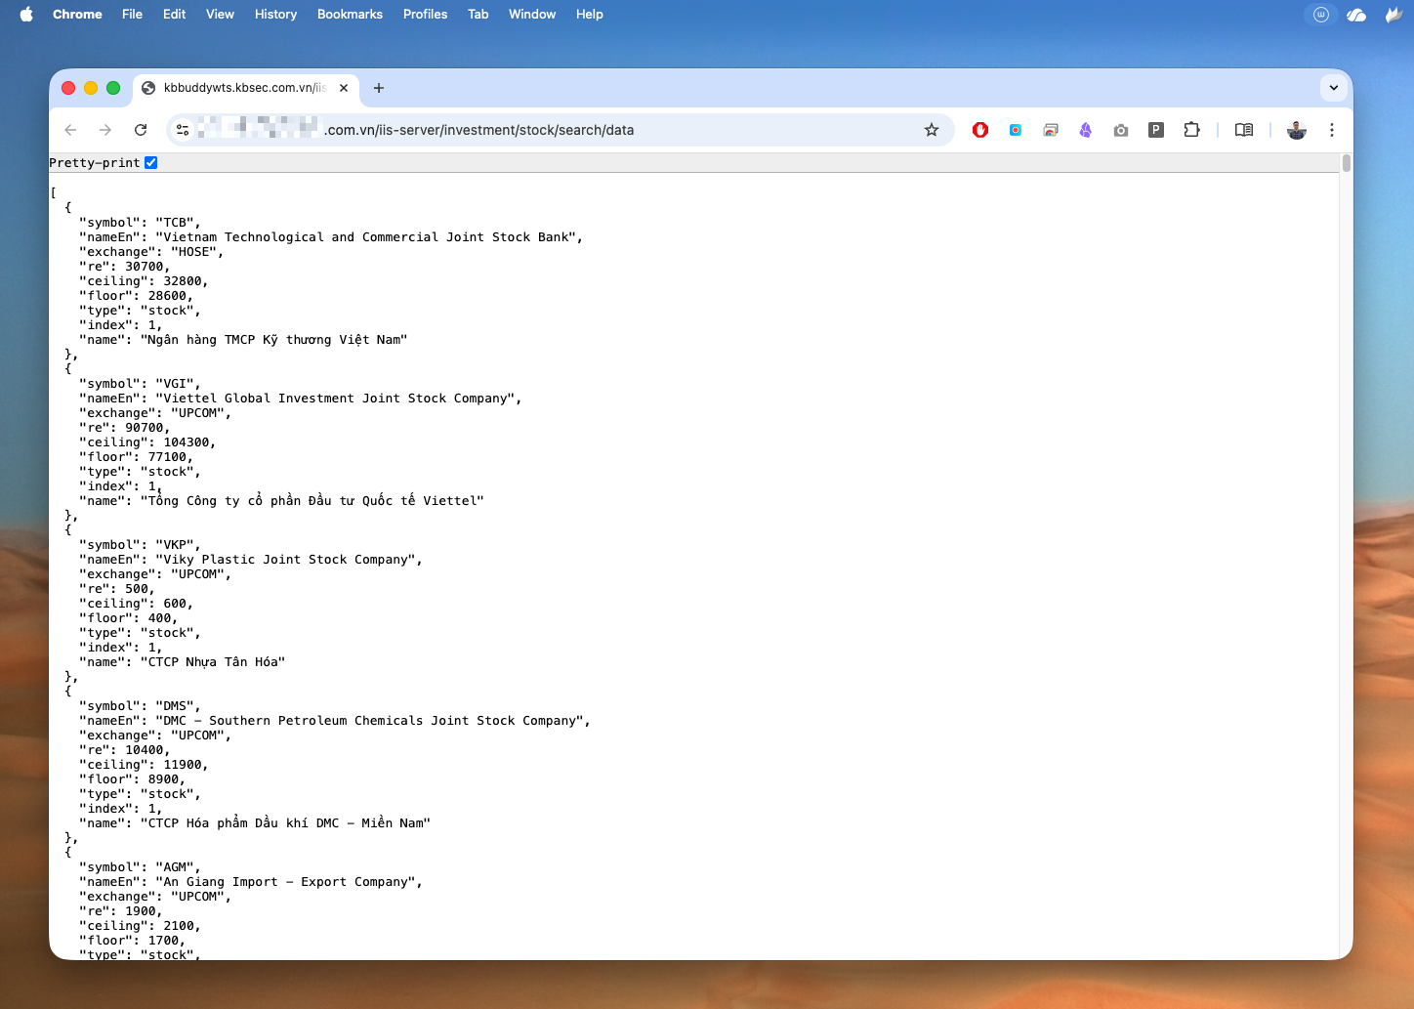Viewport: 1414px width, 1009px height.
Task: Open the Extensions puzzle piece menu
Action: [x=1191, y=130]
